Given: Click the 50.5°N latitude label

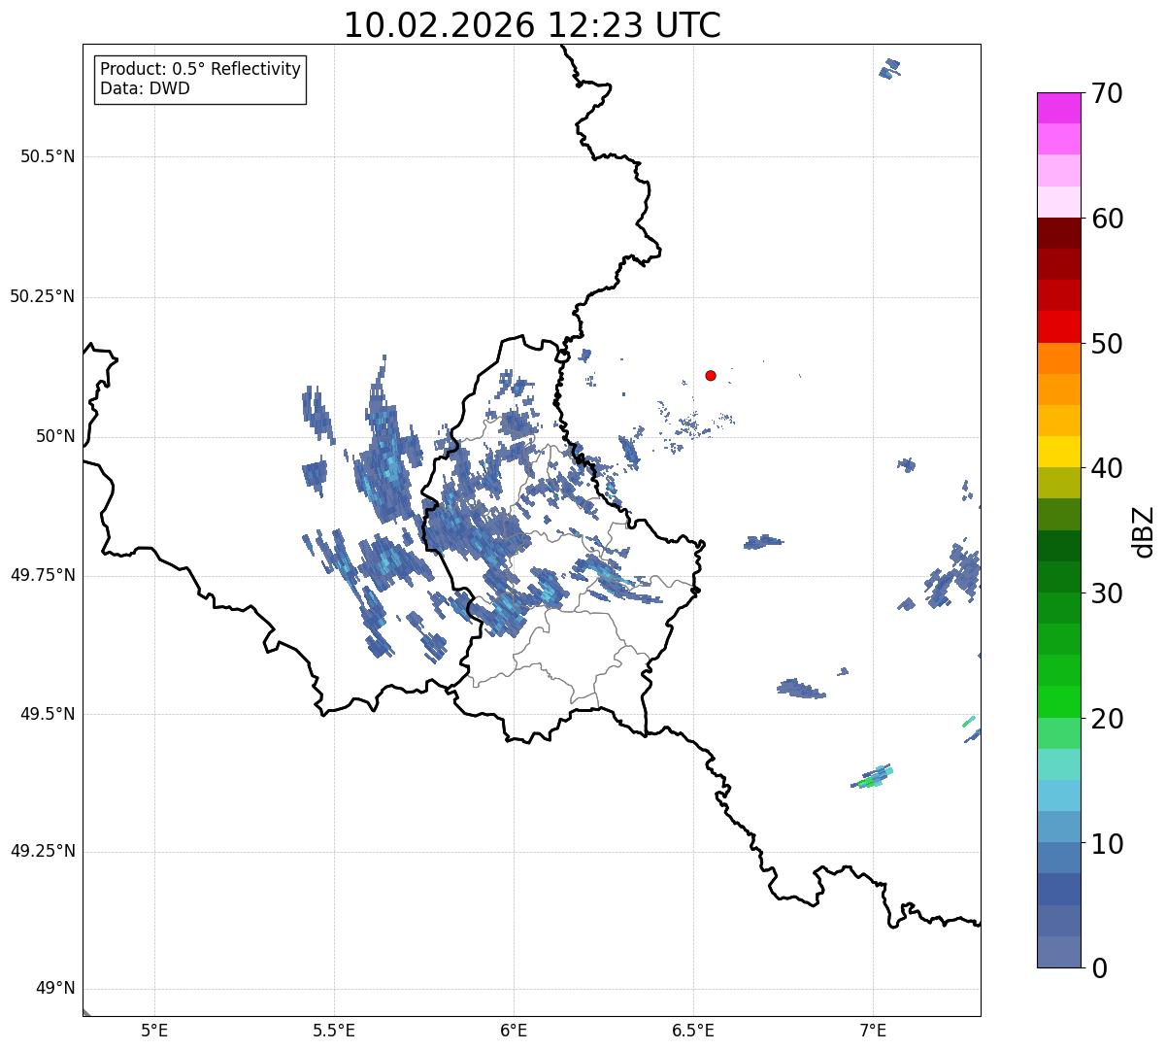Looking at the screenshot, I should tap(48, 156).
